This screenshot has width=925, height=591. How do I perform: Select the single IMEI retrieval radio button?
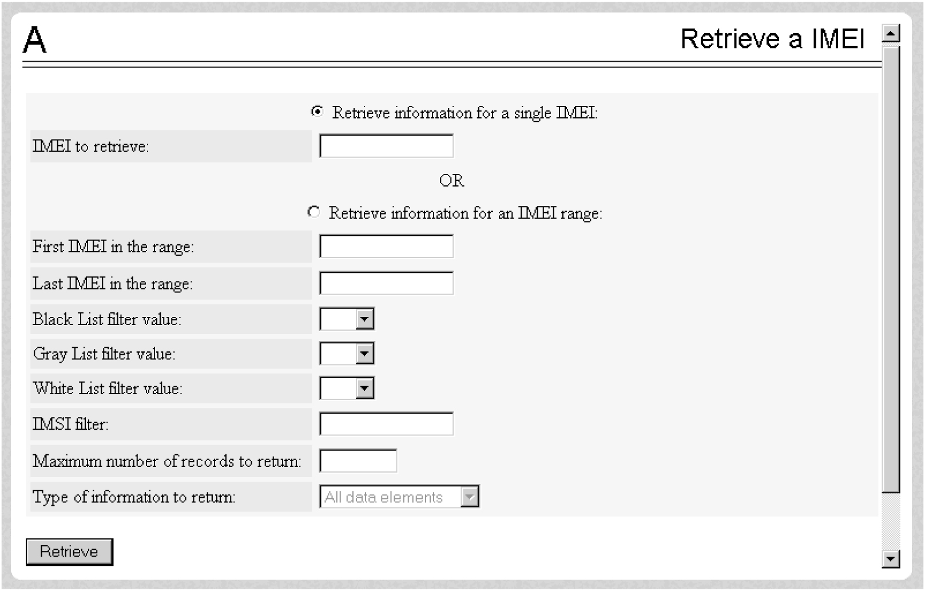coord(317,112)
